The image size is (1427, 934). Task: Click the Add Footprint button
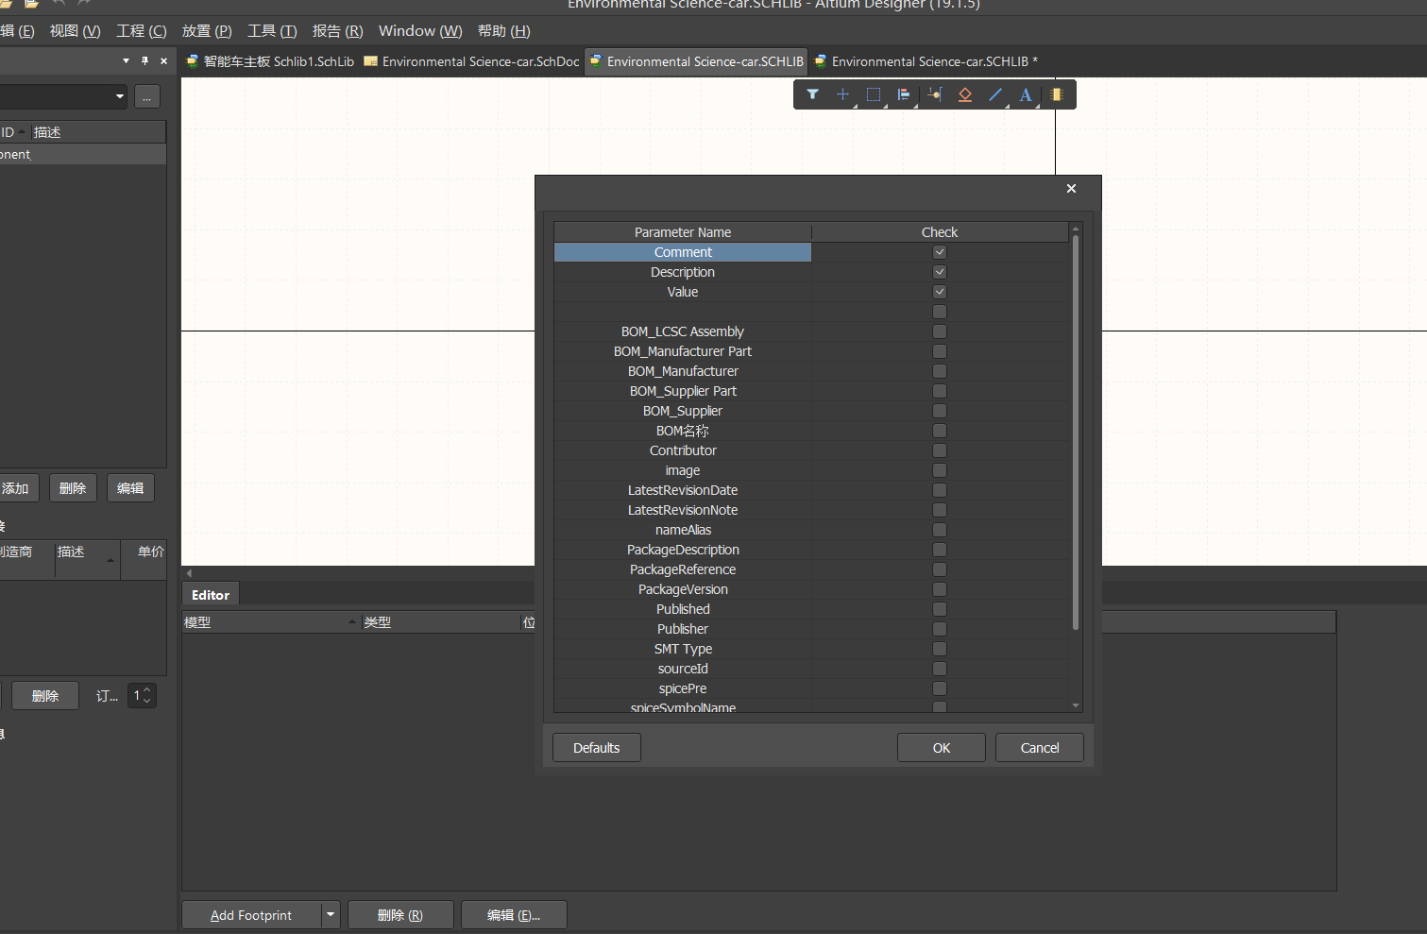pos(251,915)
